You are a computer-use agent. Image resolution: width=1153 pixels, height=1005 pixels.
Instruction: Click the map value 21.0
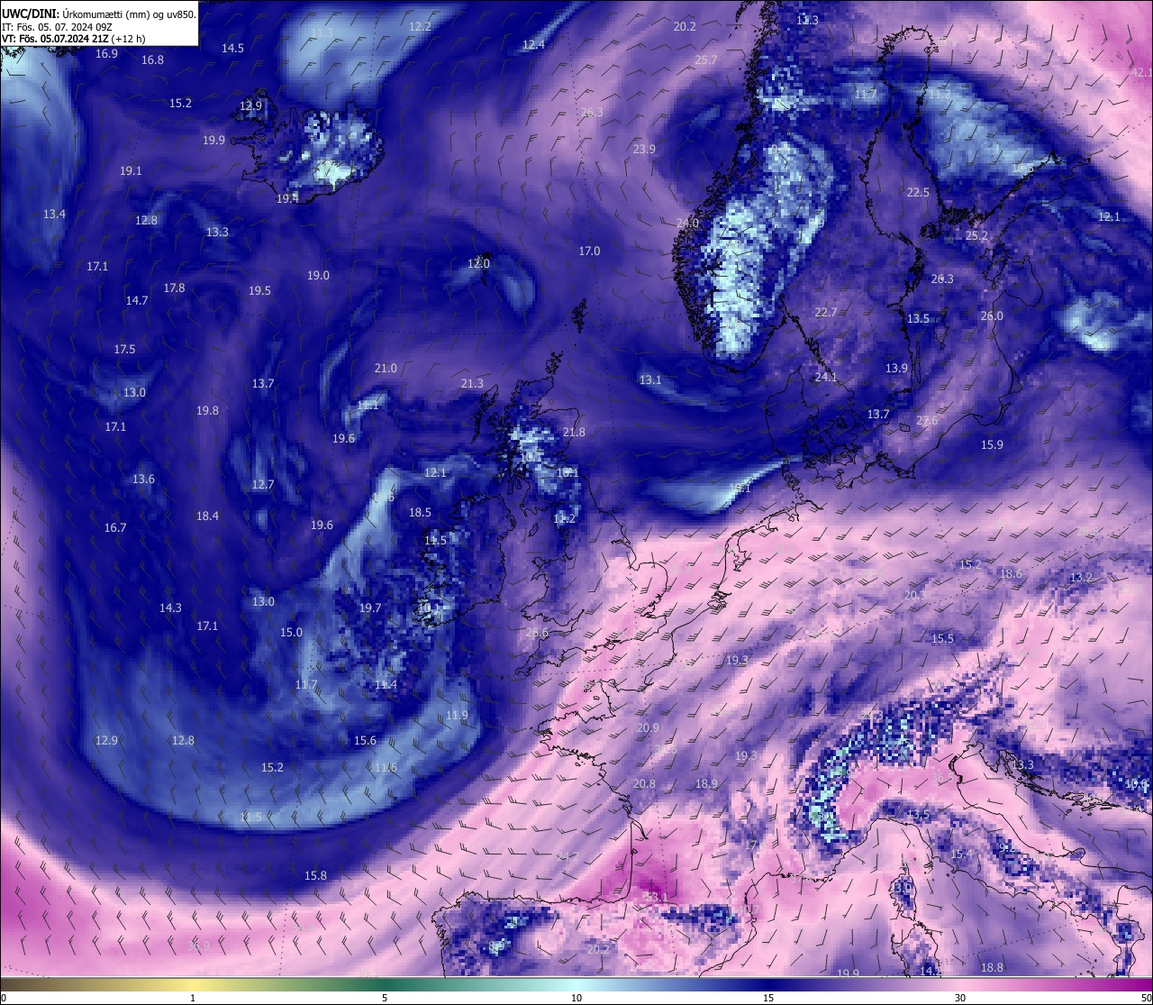pos(386,369)
